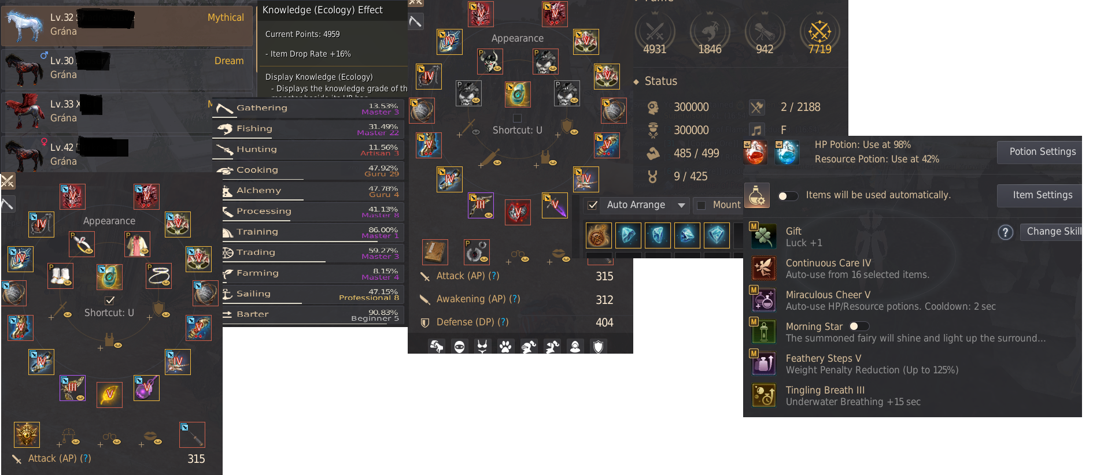Toggle the Morning Star switch
Image resolution: width=1104 pixels, height=475 pixels.
point(859,326)
